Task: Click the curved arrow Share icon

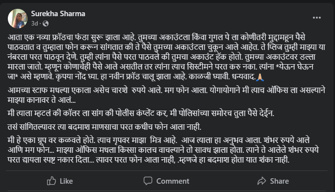Action: [x=262, y=181]
